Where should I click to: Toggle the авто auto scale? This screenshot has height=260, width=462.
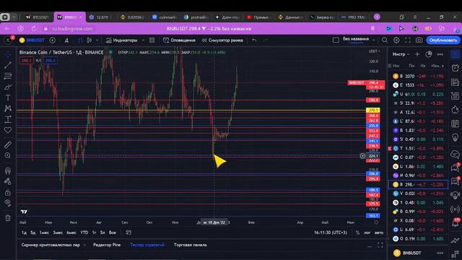[379, 233]
